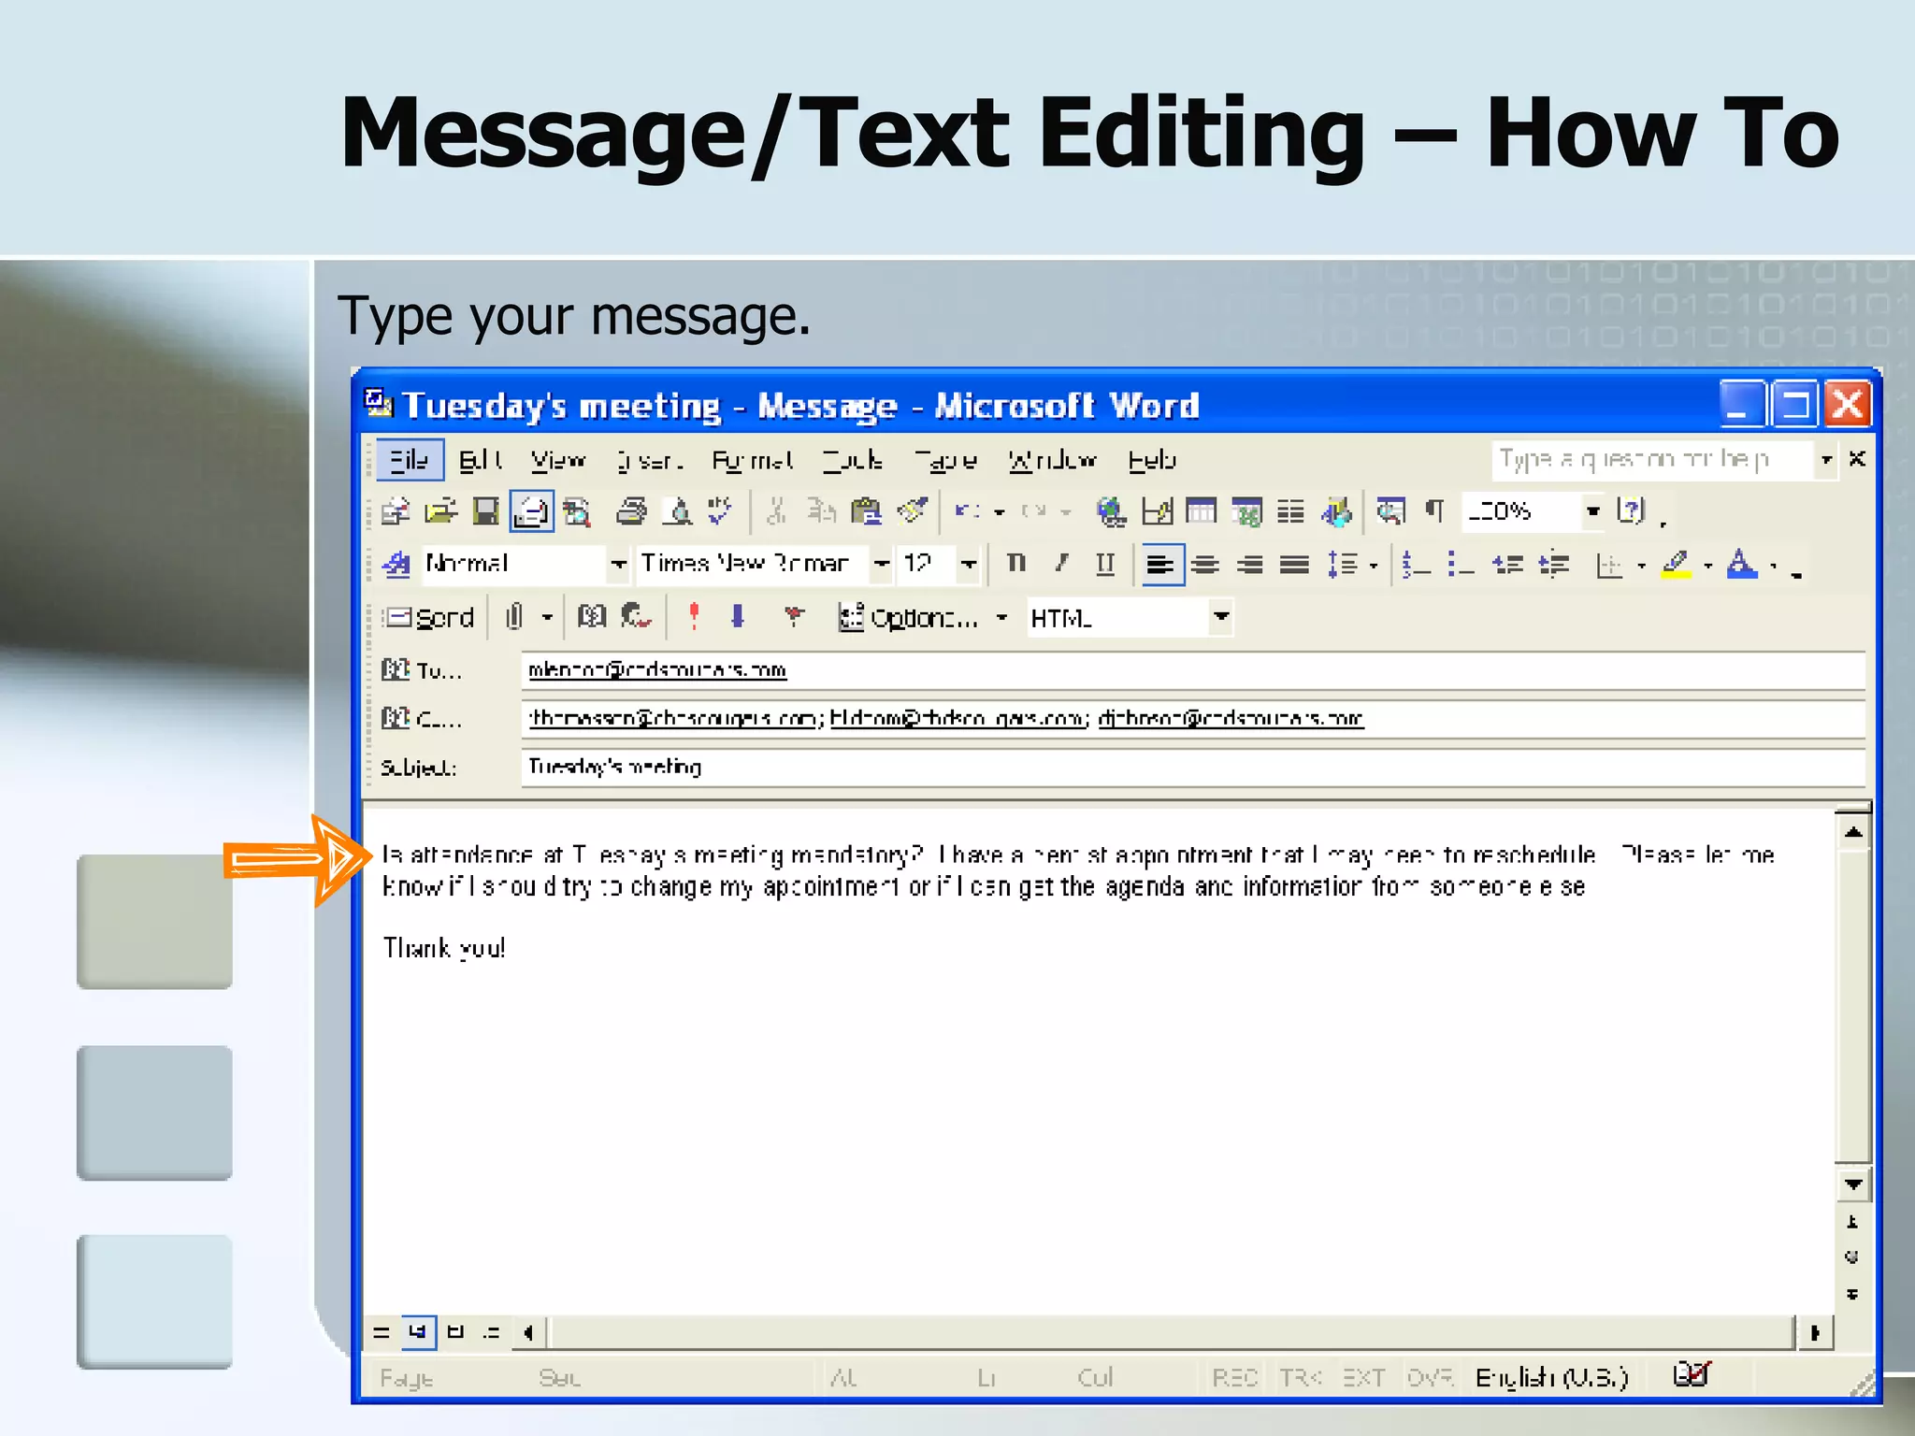1915x1436 pixels.
Task: Open Styles and Formatting pane icon
Action: pos(396,564)
